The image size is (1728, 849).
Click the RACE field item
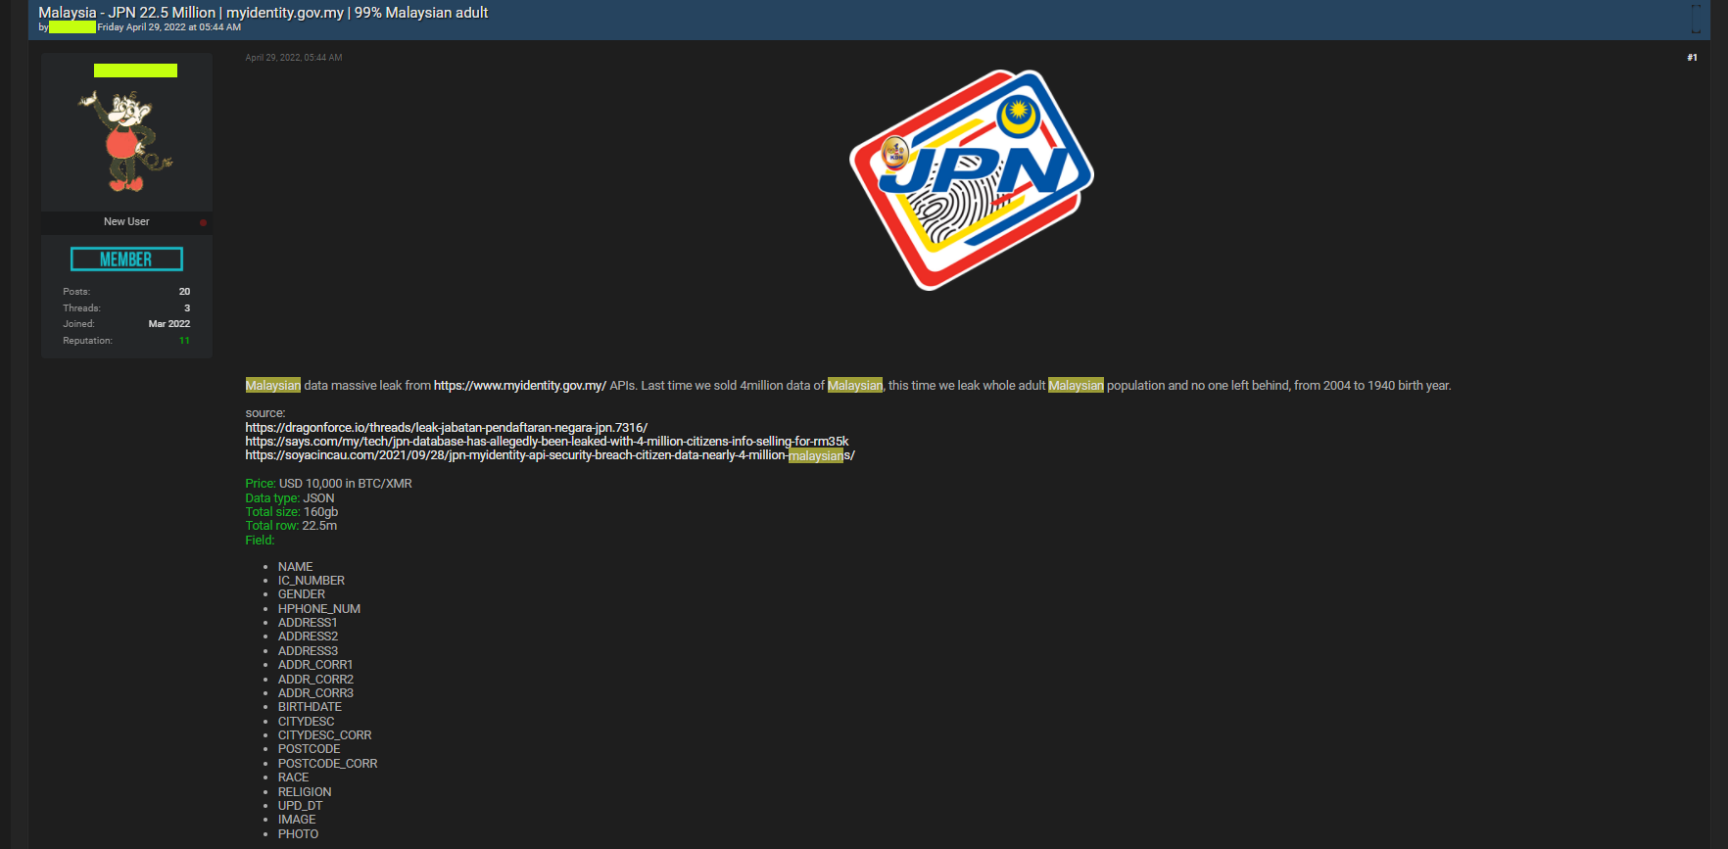(x=293, y=778)
